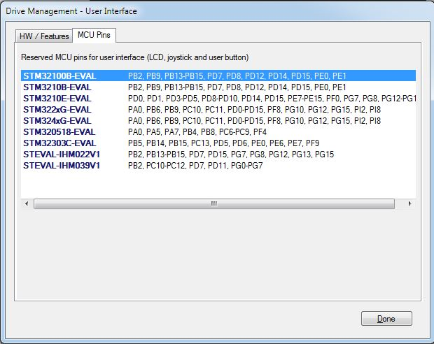Click the Reserved MCU pins description text
The image size is (434, 344).
click(135, 57)
